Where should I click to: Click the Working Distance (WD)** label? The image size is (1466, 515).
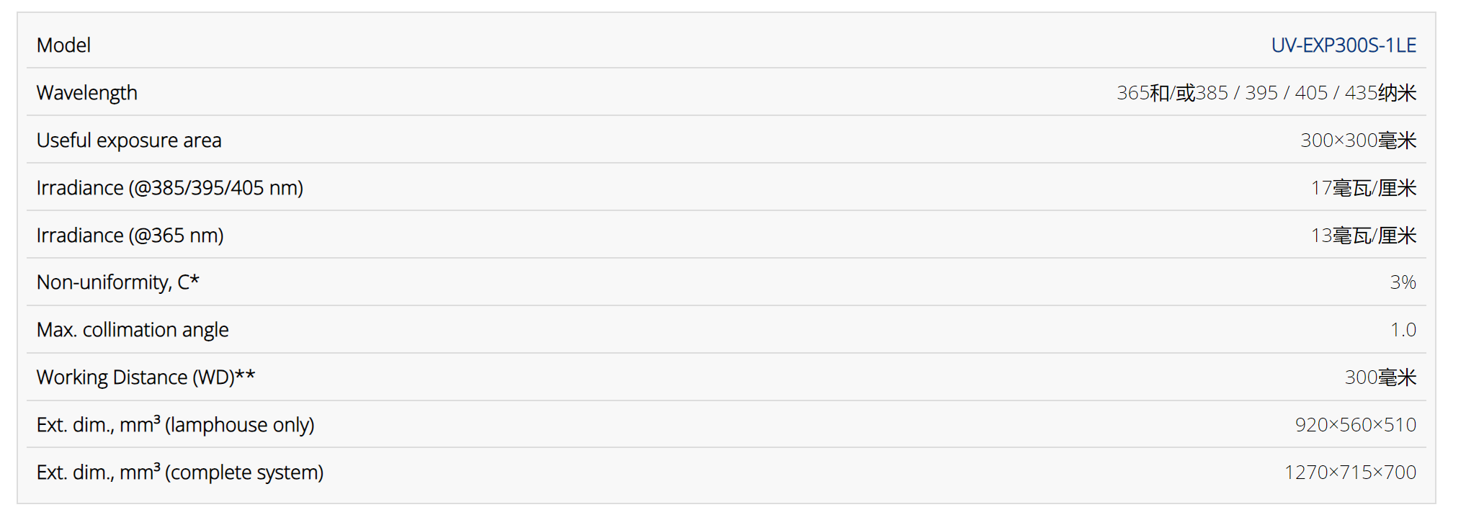click(x=146, y=377)
